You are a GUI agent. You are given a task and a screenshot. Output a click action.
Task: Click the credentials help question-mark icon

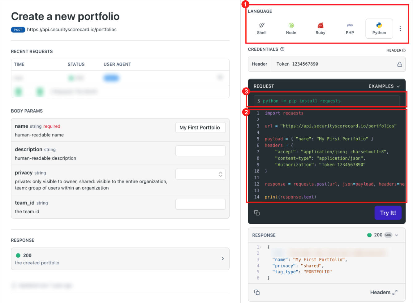(282, 49)
